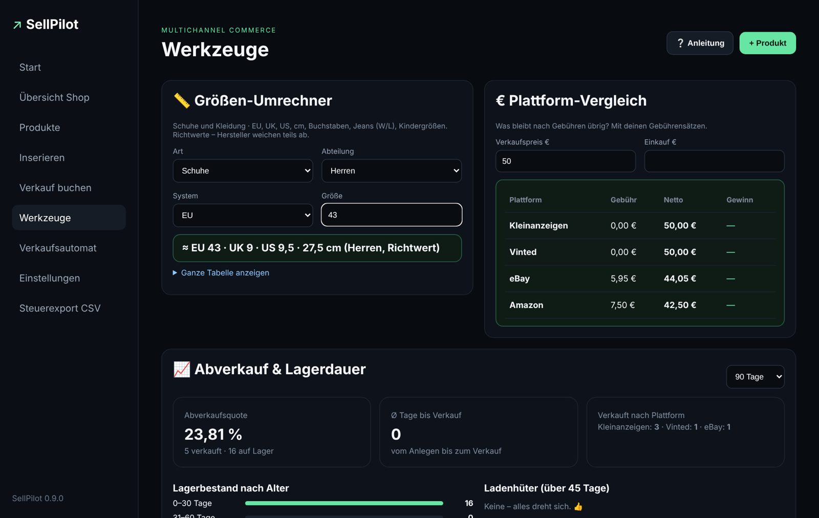Click the Kleinanzeigen row in platform table
This screenshot has width=819, height=518.
point(640,226)
